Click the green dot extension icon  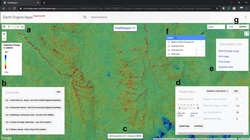click(229, 8)
